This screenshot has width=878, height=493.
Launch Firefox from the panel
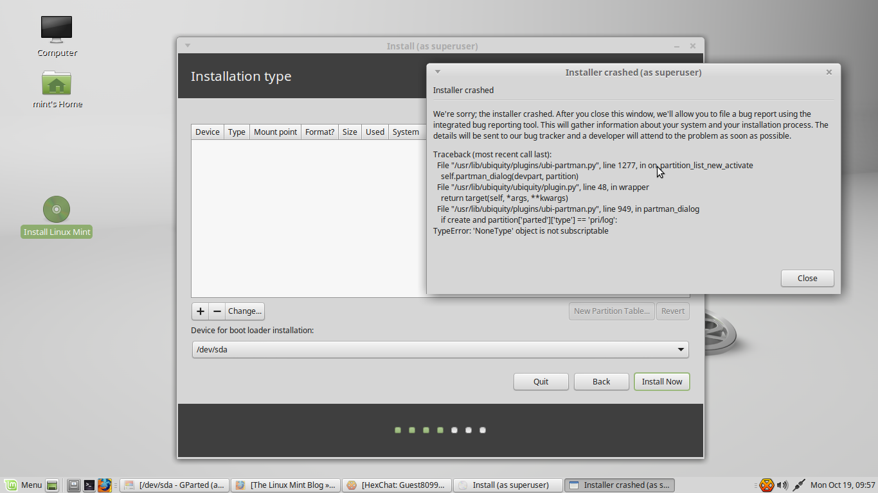105,485
